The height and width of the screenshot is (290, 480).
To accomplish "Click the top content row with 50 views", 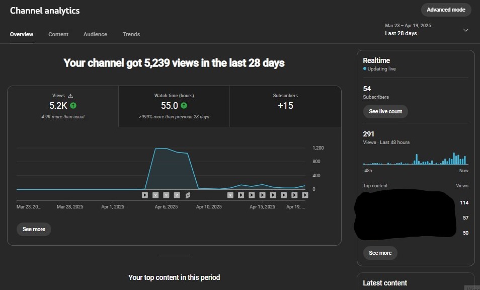I will 416,233.
